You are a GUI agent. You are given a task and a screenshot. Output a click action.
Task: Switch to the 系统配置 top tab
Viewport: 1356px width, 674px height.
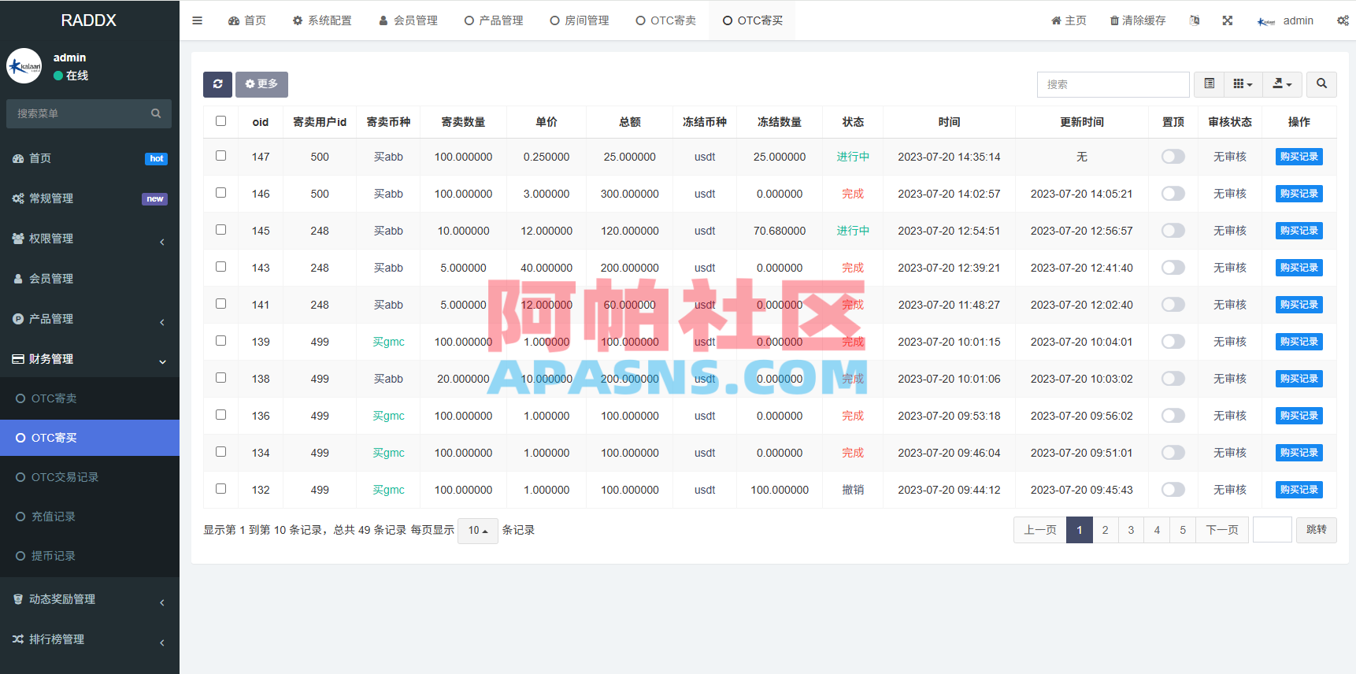(x=322, y=20)
